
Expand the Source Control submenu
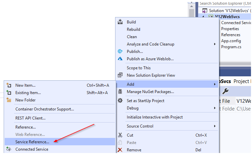pos(215,126)
